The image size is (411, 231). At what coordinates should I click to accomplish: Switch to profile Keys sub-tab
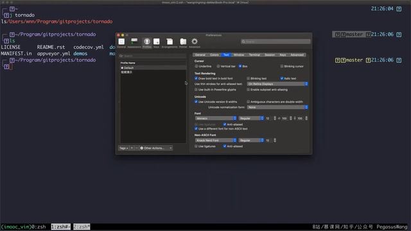283,55
